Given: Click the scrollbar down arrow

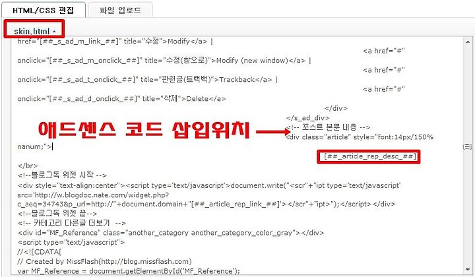Looking at the screenshot, I should tap(468, 270).
